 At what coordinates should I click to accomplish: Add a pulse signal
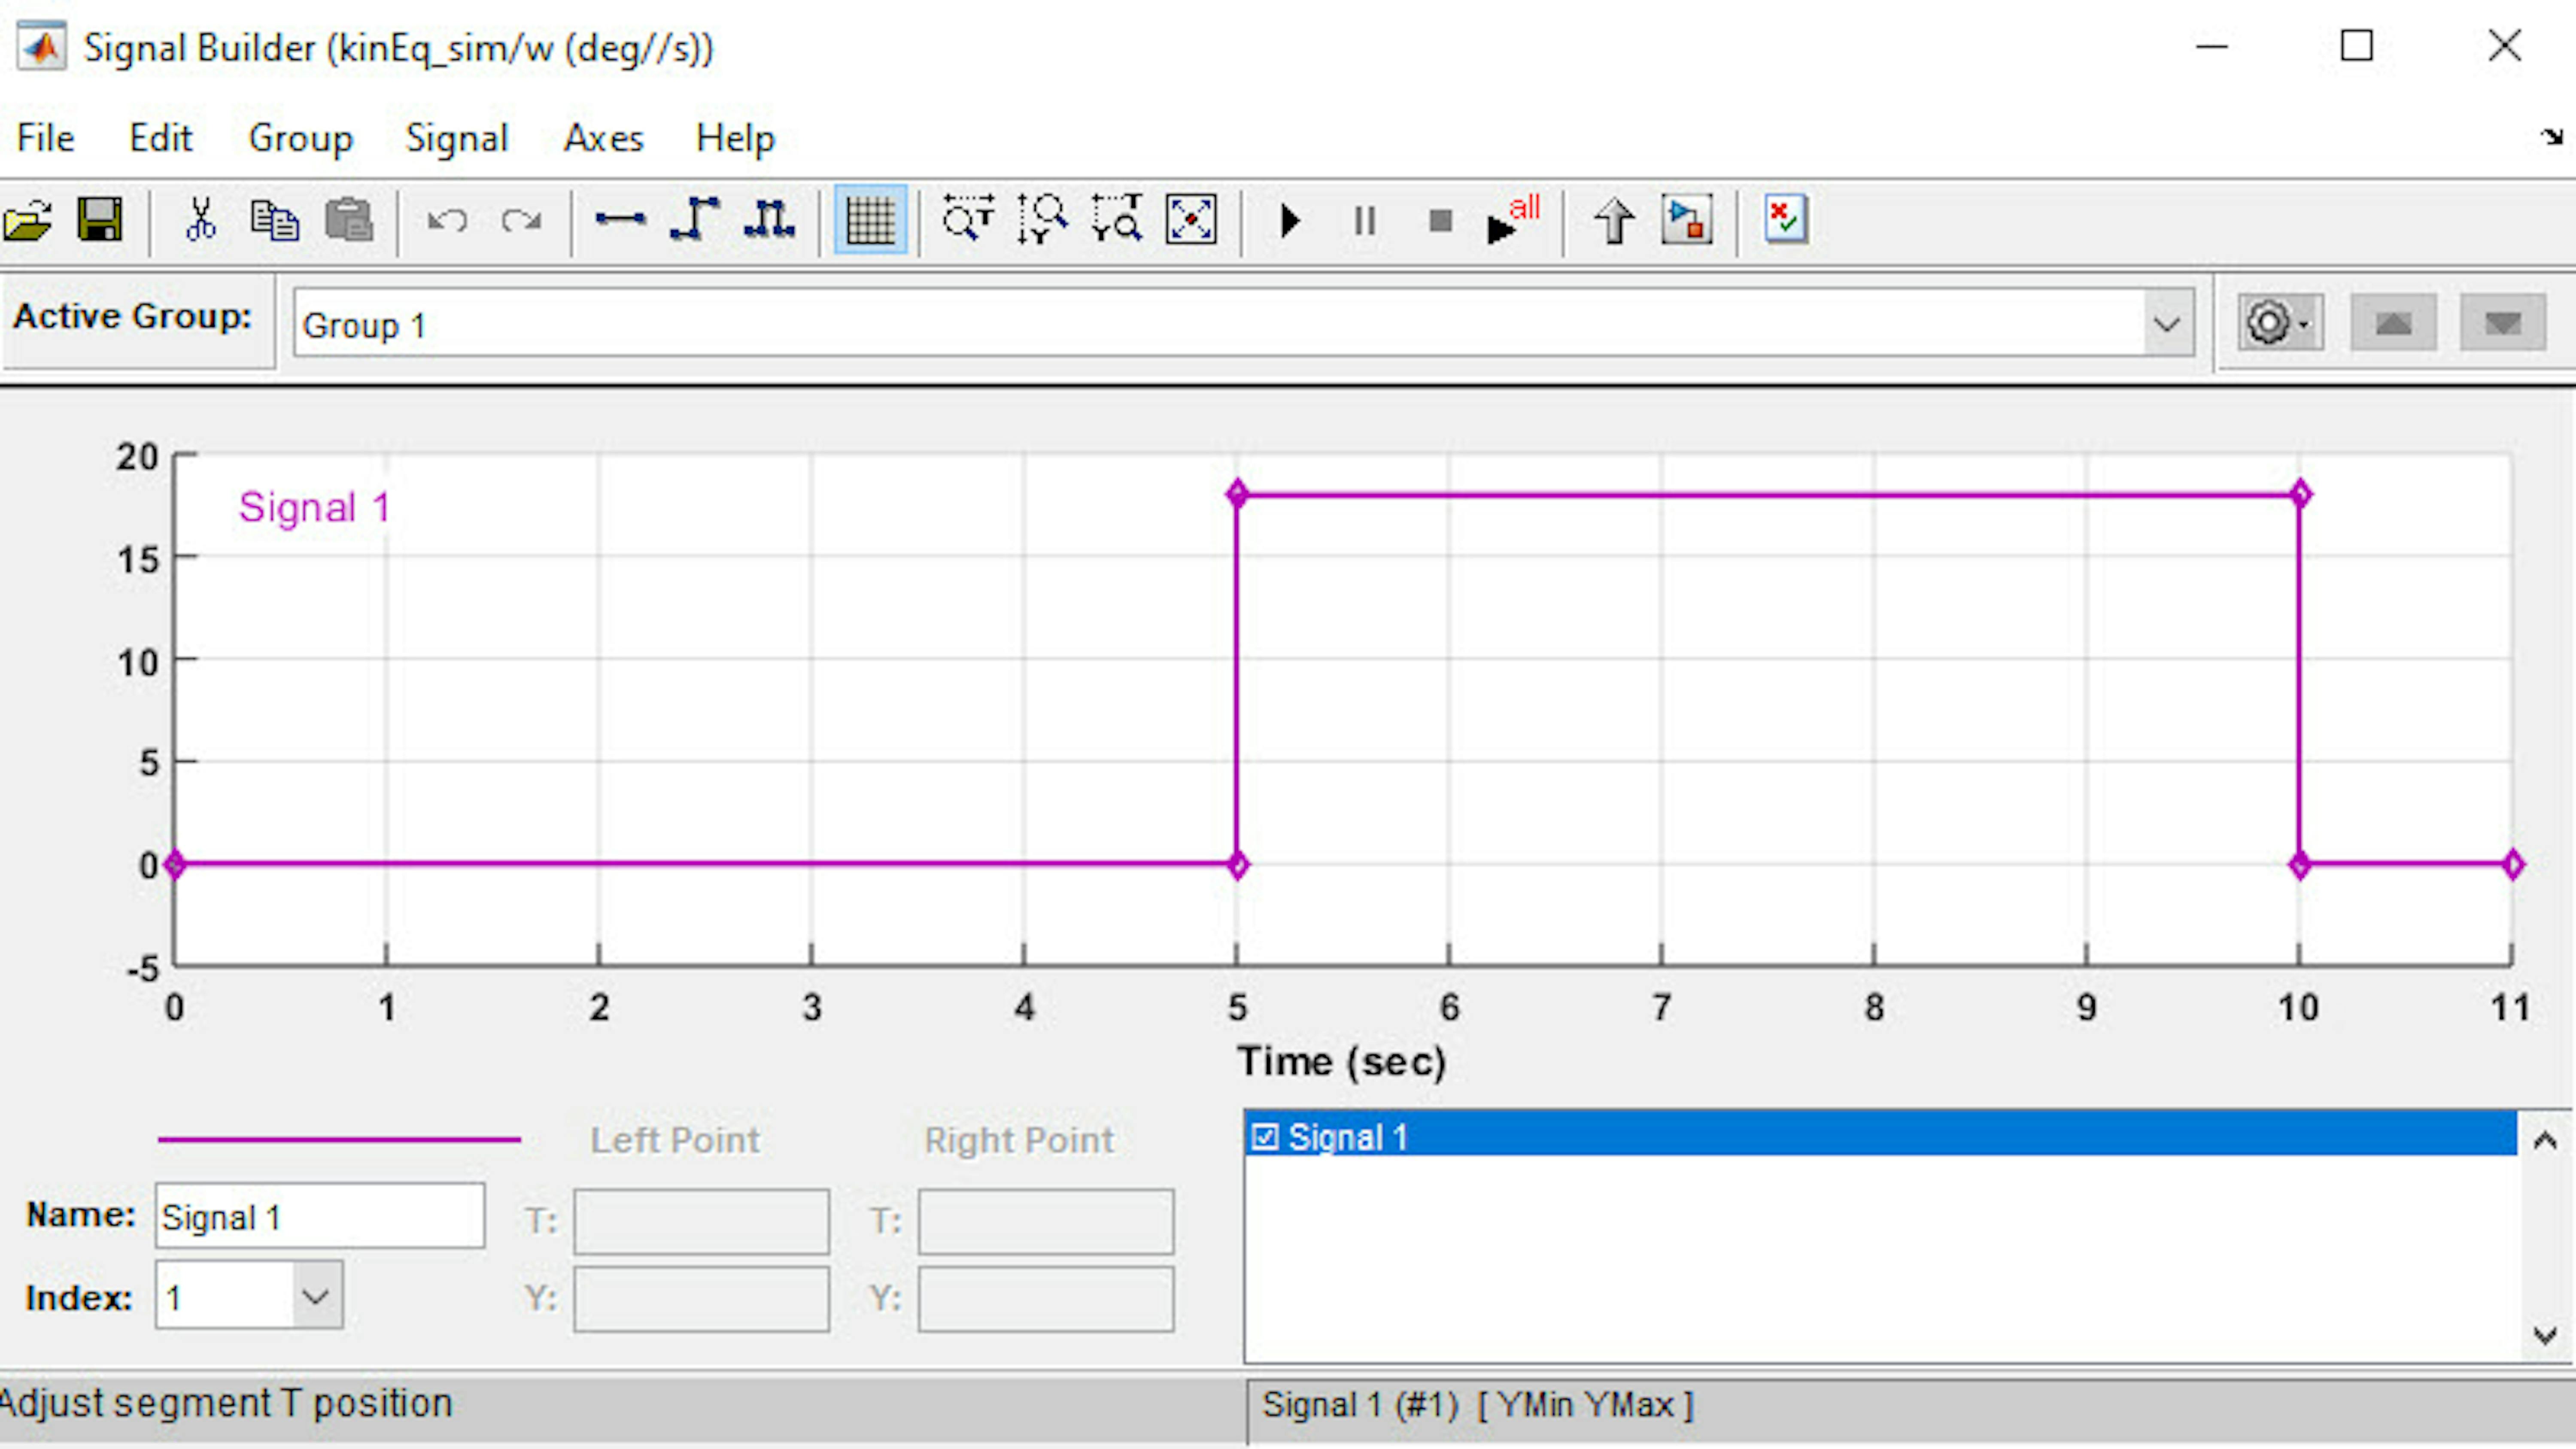tap(769, 220)
